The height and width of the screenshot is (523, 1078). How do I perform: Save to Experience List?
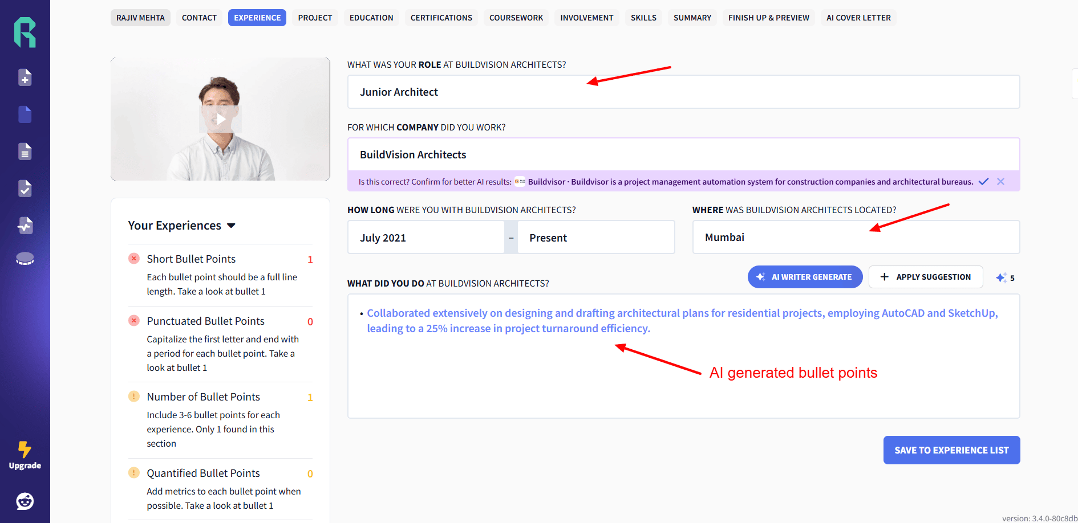pyautogui.click(x=951, y=450)
